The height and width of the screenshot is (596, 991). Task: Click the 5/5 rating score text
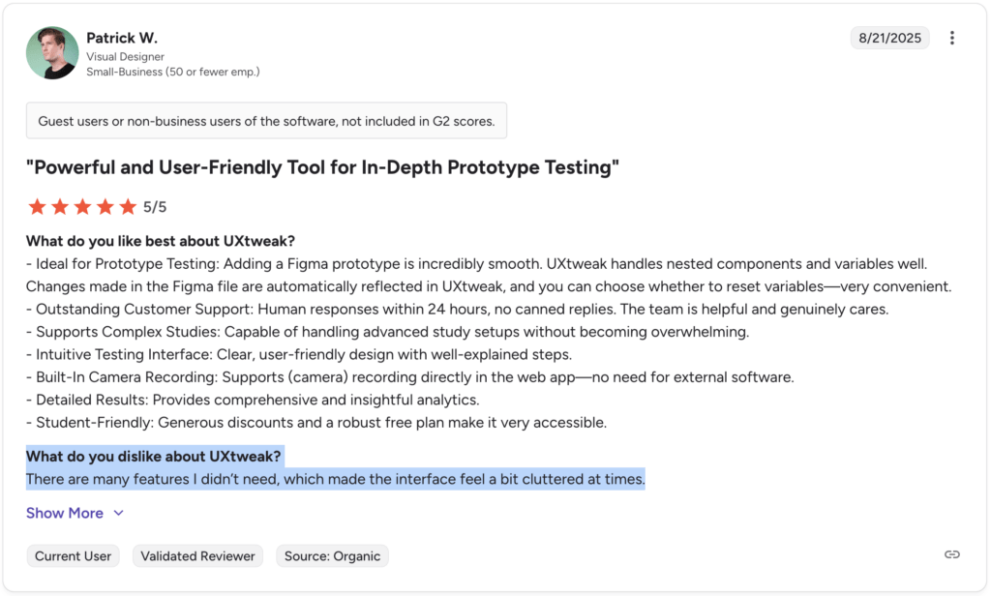[155, 207]
